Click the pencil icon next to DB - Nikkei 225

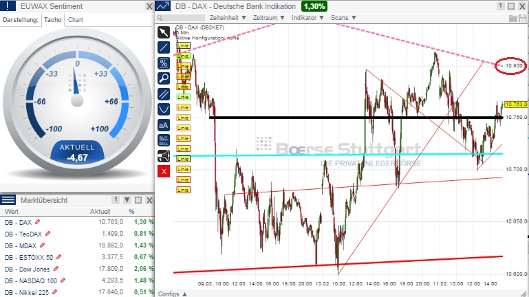(54, 292)
